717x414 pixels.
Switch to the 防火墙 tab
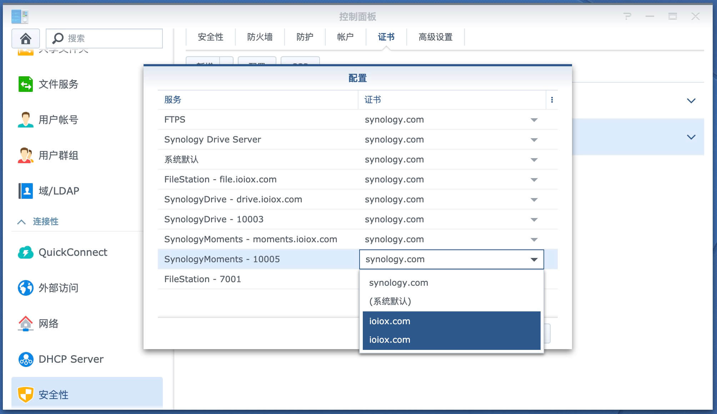(260, 37)
